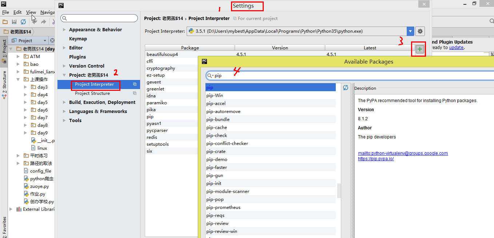Expand Appearance & Behavior settings
Viewport: 494px width, 238px height.
[x=64, y=30]
